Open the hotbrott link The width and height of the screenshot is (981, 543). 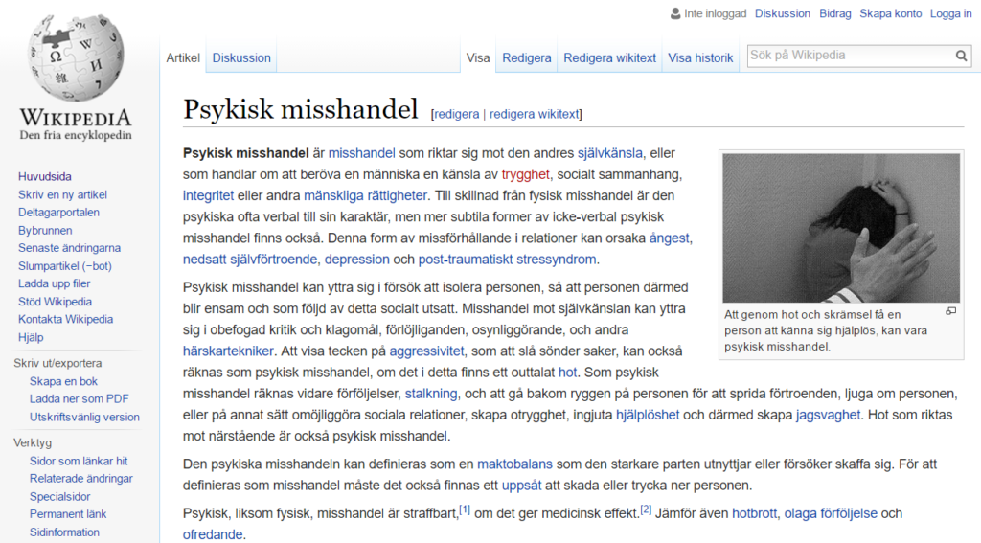[755, 514]
